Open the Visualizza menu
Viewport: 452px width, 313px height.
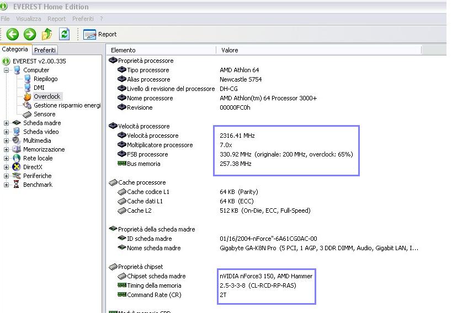(x=29, y=19)
